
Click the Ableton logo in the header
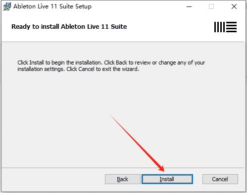(225, 27)
